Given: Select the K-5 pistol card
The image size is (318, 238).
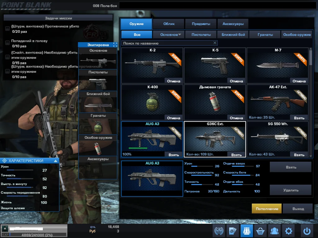Looking at the screenshot, I should (215, 65).
